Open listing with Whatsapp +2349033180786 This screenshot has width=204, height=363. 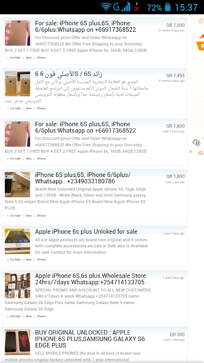pyautogui.click(x=83, y=178)
